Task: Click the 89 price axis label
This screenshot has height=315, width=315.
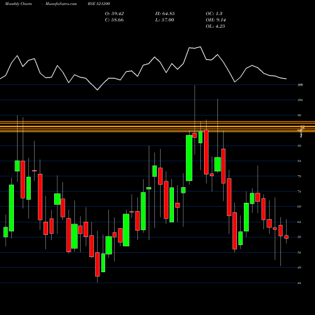Action: [299, 146]
